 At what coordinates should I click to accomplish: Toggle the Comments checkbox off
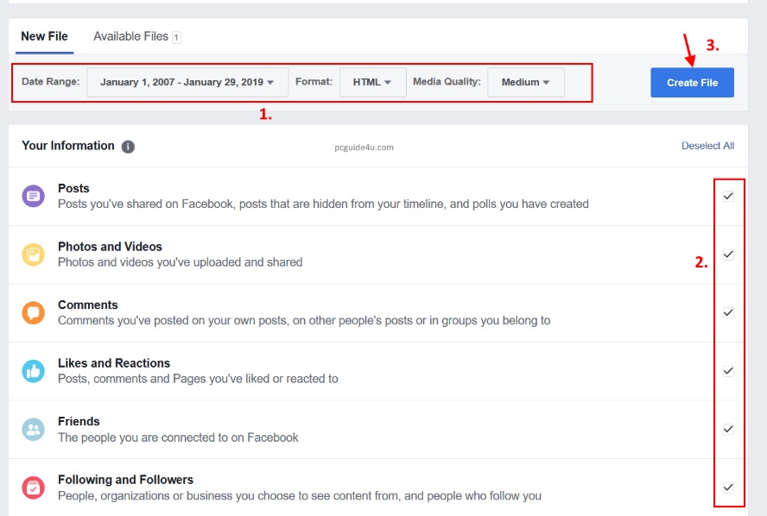pos(728,312)
